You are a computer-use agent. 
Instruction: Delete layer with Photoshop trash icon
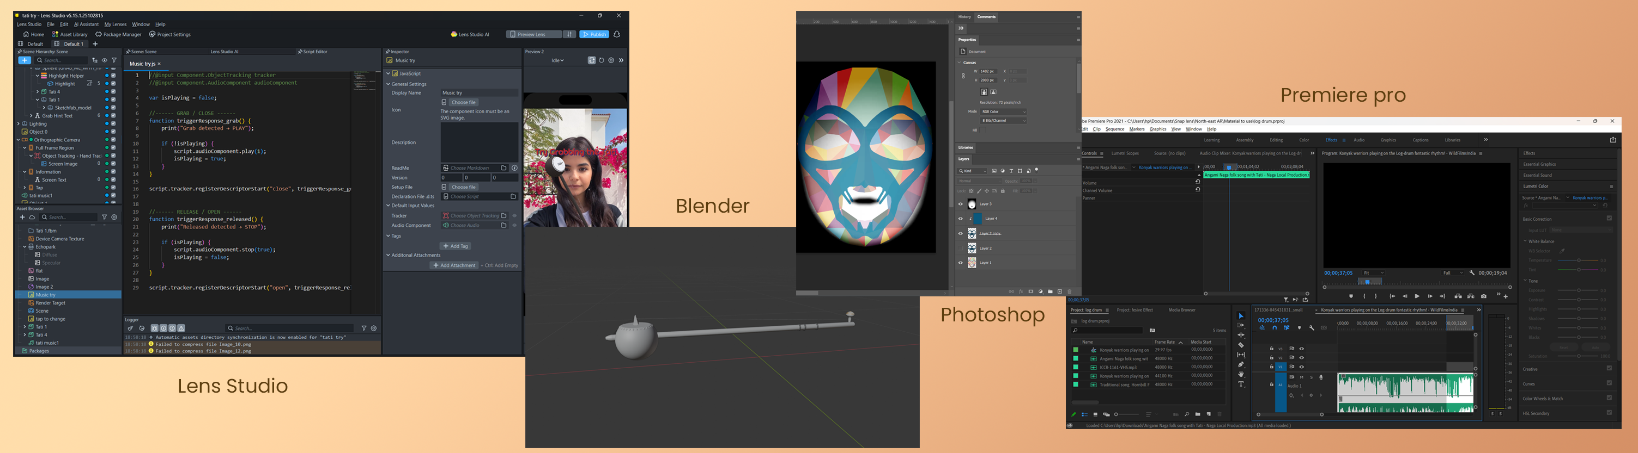1069,292
